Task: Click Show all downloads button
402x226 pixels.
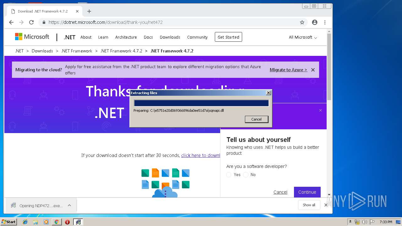Action: click(x=309, y=205)
